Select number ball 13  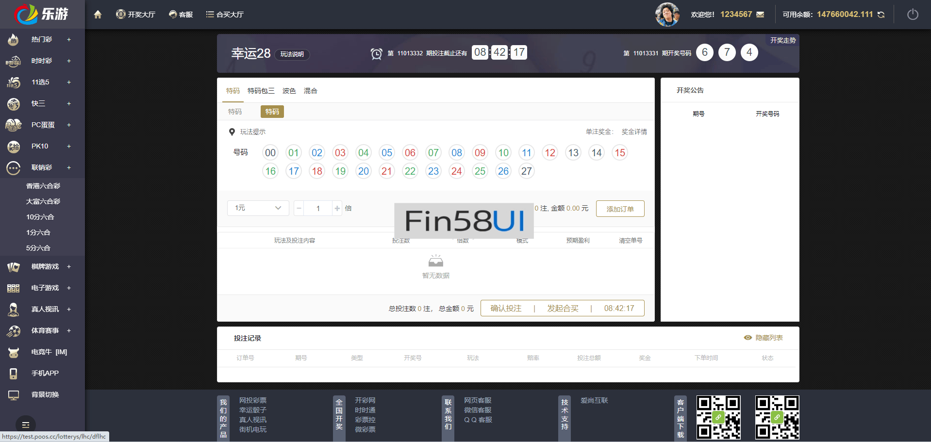[x=573, y=153]
